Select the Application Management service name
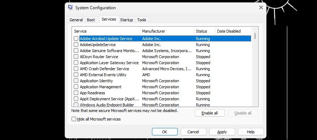The width and height of the screenshot is (317, 140). tap(101, 87)
